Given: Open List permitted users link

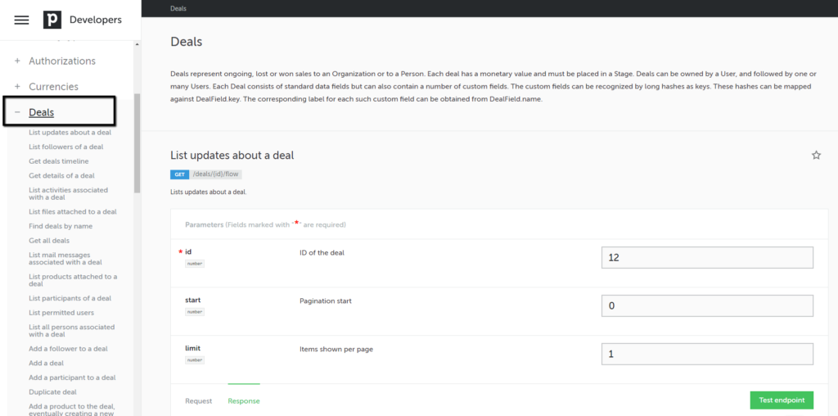Looking at the screenshot, I should [61, 312].
